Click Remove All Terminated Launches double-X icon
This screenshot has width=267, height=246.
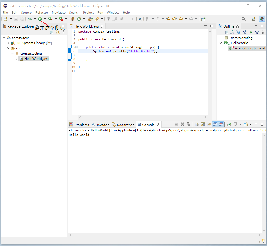click(188, 125)
